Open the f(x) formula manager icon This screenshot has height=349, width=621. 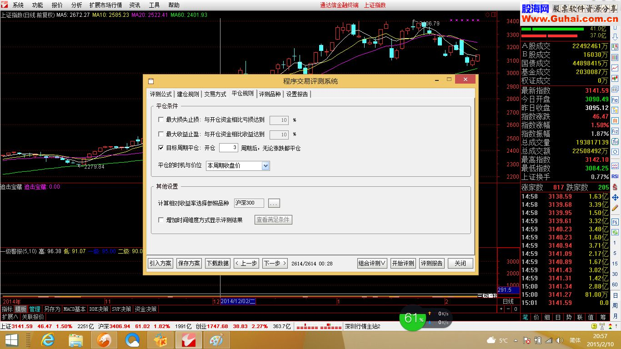[615, 142]
